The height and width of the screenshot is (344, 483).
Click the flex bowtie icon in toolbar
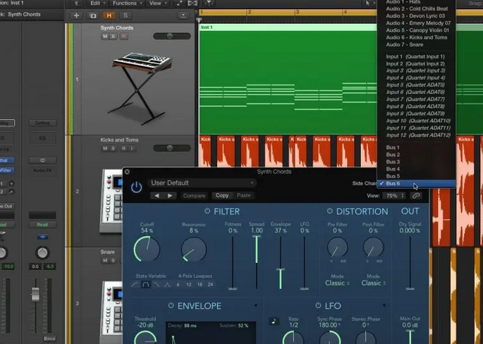192,3
